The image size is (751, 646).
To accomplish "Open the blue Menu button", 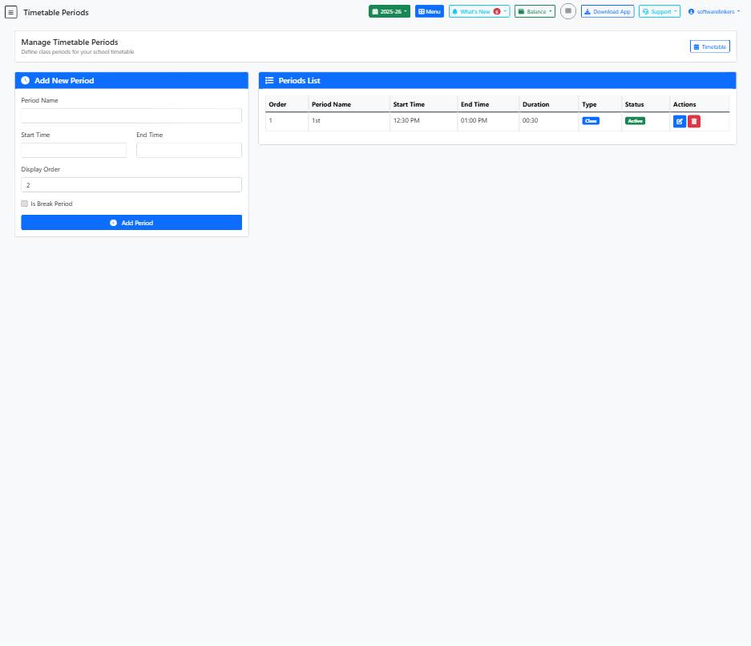I will point(430,12).
